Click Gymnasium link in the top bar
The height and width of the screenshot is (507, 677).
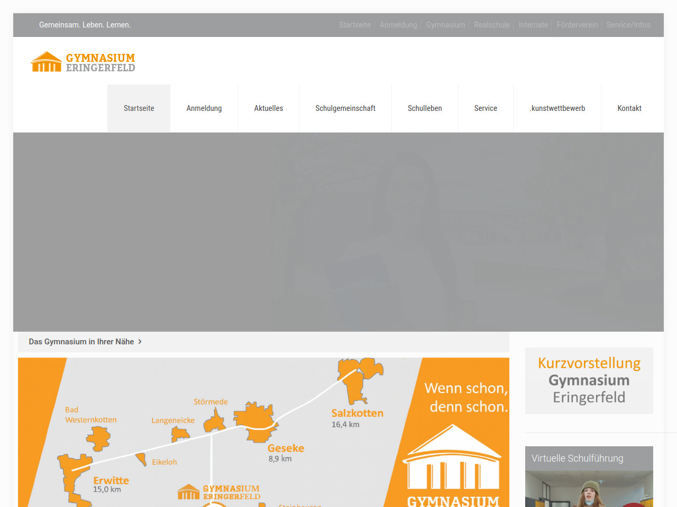tap(445, 25)
